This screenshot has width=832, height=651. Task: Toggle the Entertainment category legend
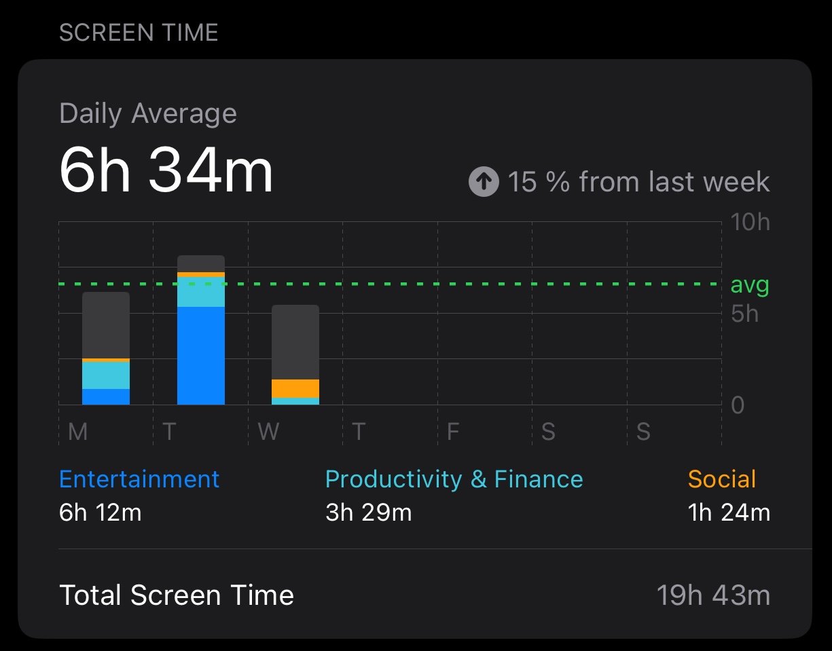tap(139, 479)
